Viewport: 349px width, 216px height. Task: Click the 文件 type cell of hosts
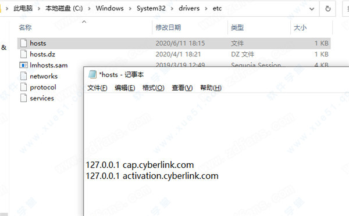tap(237, 43)
